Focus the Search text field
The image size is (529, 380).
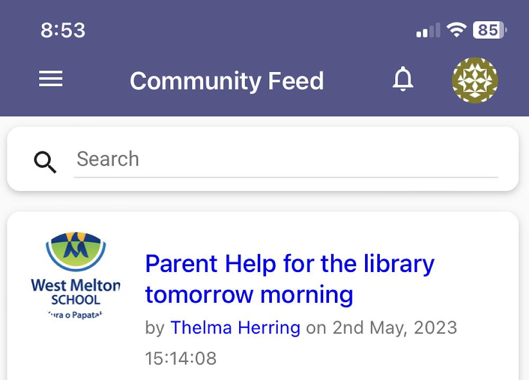click(286, 159)
